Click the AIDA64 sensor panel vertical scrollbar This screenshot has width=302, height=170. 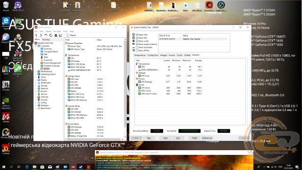coord(125,88)
